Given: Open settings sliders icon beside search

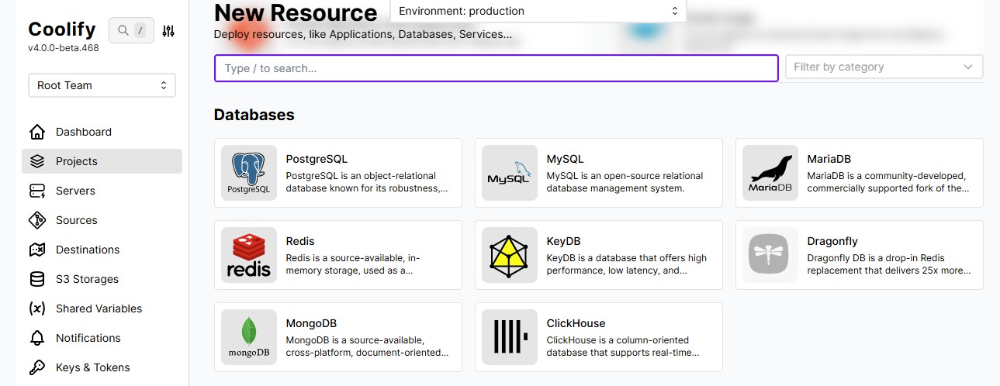Looking at the screenshot, I should click(169, 31).
